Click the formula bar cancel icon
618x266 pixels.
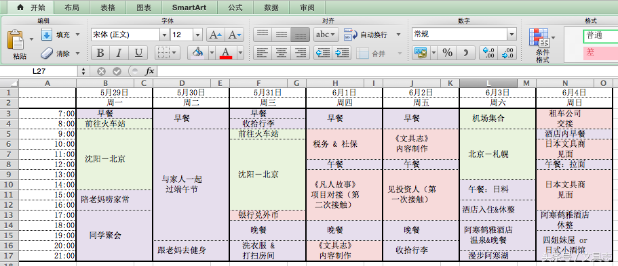click(101, 71)
